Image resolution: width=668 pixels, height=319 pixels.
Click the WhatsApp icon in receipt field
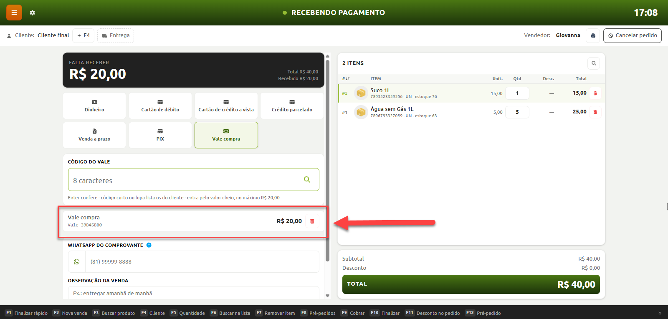click(77, 262)
